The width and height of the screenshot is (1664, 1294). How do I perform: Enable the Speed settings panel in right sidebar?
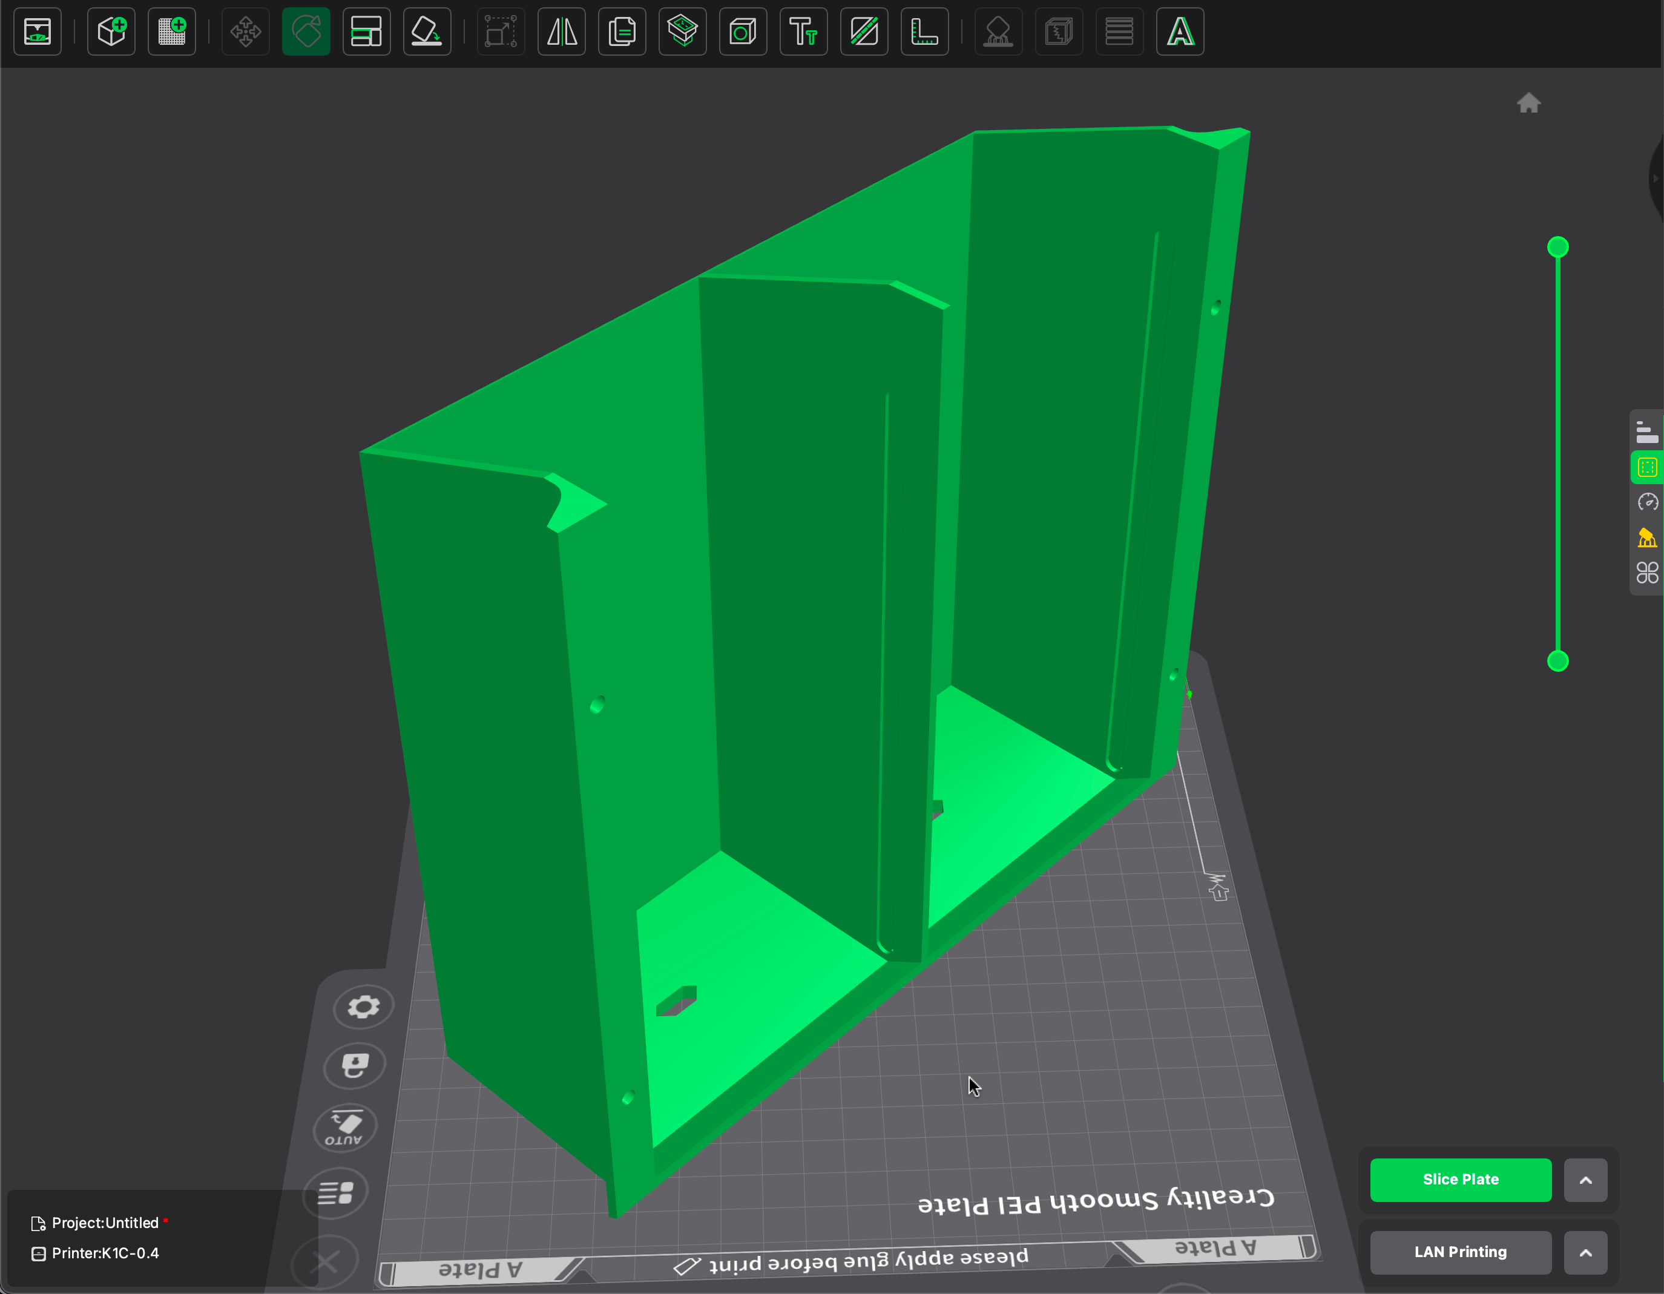[1647, 501]
